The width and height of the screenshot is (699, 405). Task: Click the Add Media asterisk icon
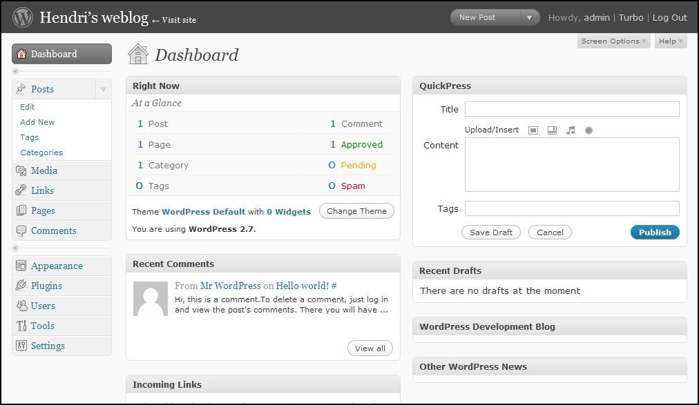tap(589, 130)
